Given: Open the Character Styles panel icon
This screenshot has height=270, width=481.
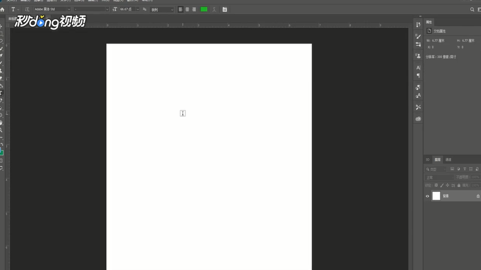Looking at the screenshot, I should click(418, 96).
